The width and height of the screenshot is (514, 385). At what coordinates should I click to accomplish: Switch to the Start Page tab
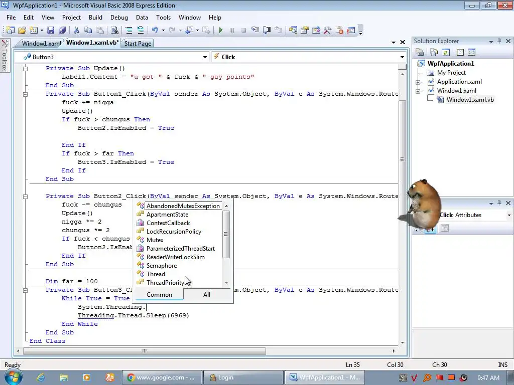138,43
